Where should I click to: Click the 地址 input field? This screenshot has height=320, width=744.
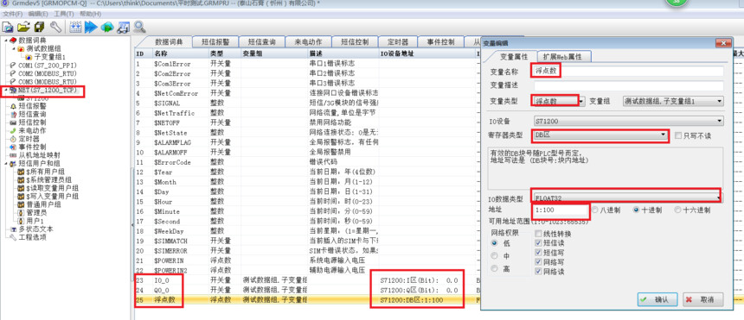561,210
